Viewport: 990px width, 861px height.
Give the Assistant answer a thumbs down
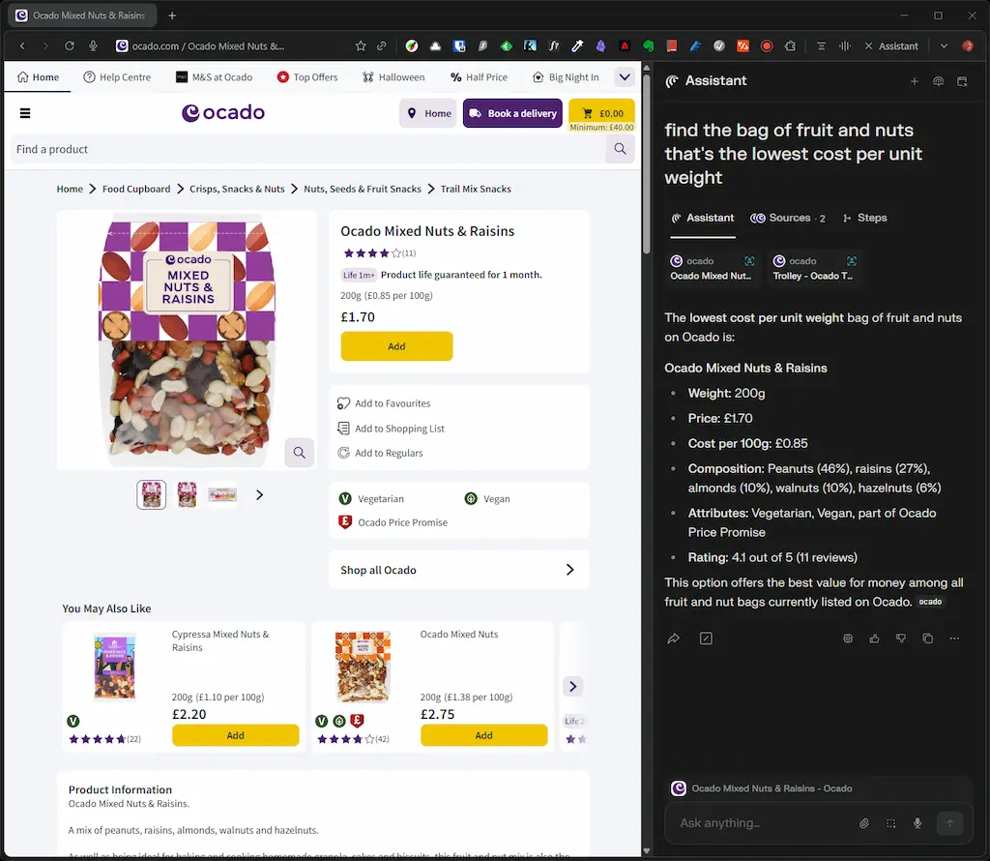click(901, 638)
